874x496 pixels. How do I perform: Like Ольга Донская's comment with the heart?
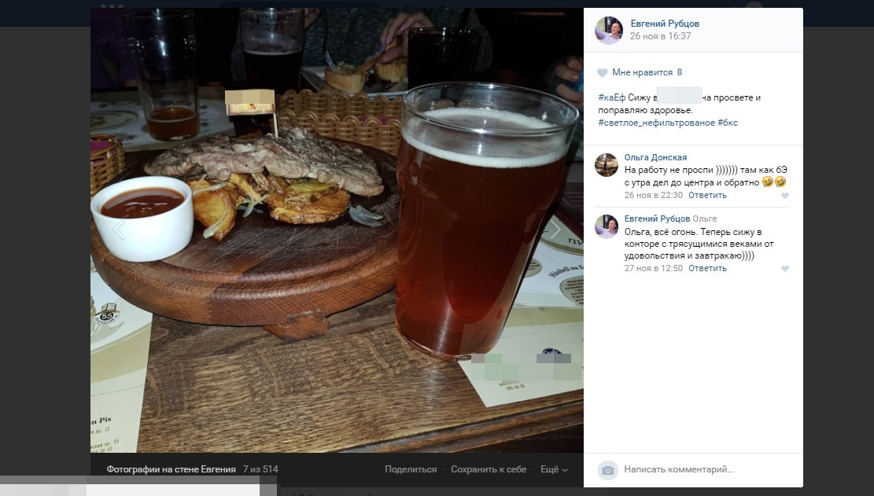[x=785, y=196]
